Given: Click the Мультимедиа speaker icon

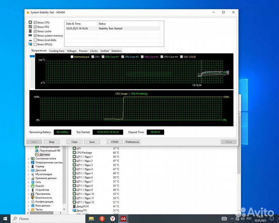Looking at the screenshot, I should coord(33,174).
